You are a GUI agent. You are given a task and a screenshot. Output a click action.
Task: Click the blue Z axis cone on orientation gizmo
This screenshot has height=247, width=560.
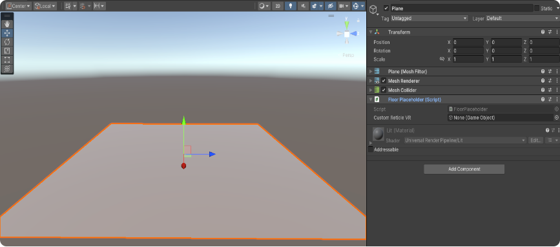(354, 34)
